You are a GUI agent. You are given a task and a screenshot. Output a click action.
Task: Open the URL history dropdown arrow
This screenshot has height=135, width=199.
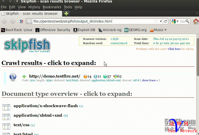pos(161,21)
